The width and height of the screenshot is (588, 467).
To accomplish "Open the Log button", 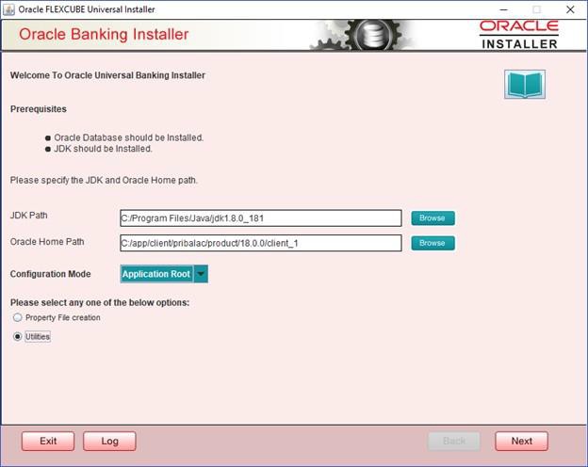I will click(109, 442).
